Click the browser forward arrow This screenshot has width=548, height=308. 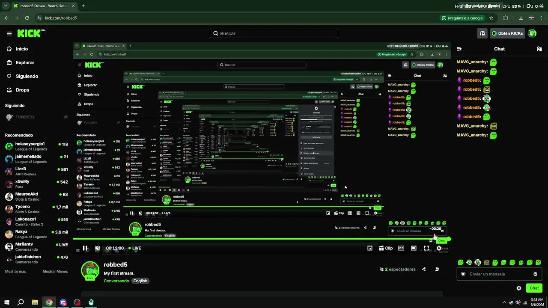[x=17, y=18]
